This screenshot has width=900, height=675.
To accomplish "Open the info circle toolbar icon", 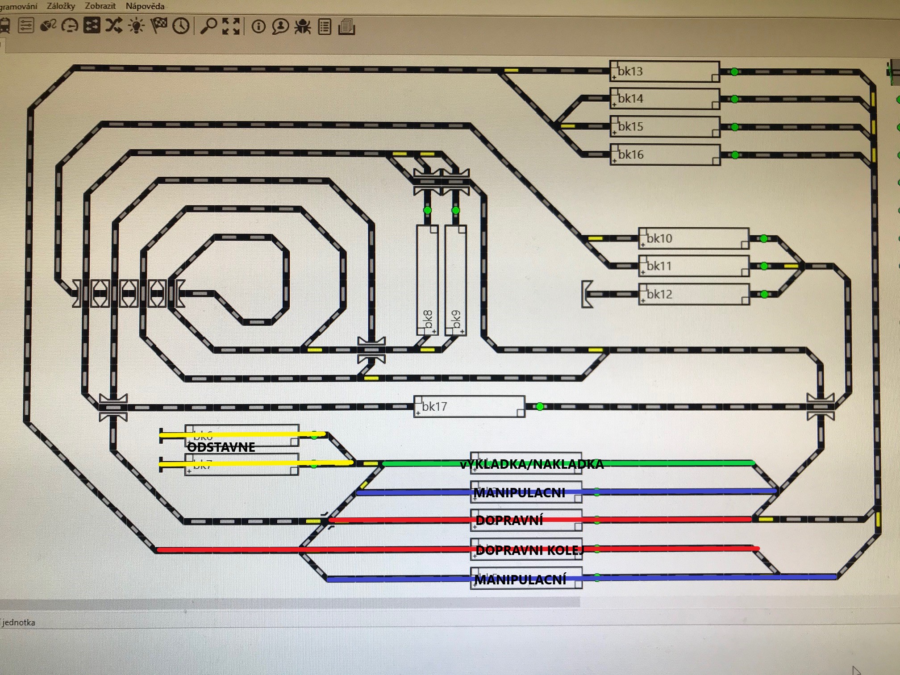I will click(258, 27).
